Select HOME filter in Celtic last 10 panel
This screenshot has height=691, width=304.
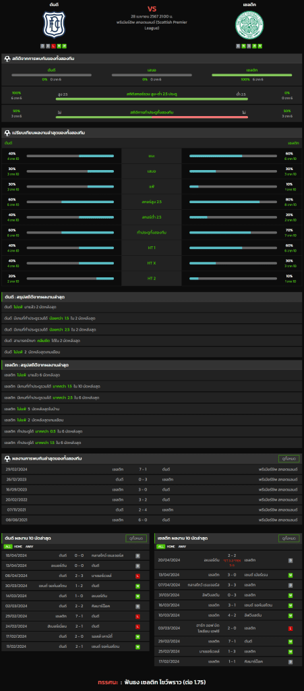[x=171, y=547]
